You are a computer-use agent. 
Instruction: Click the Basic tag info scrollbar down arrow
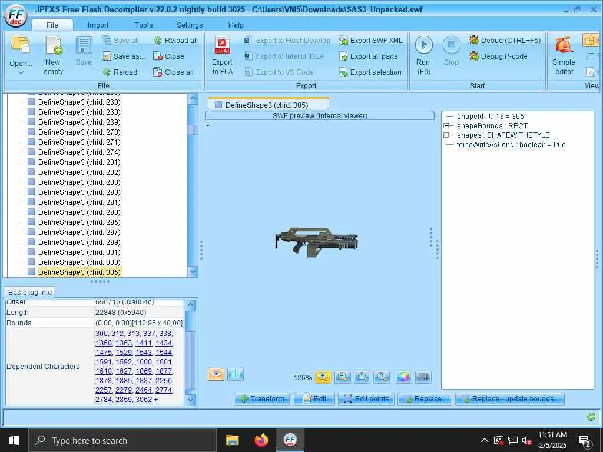[x=190, y=400]
